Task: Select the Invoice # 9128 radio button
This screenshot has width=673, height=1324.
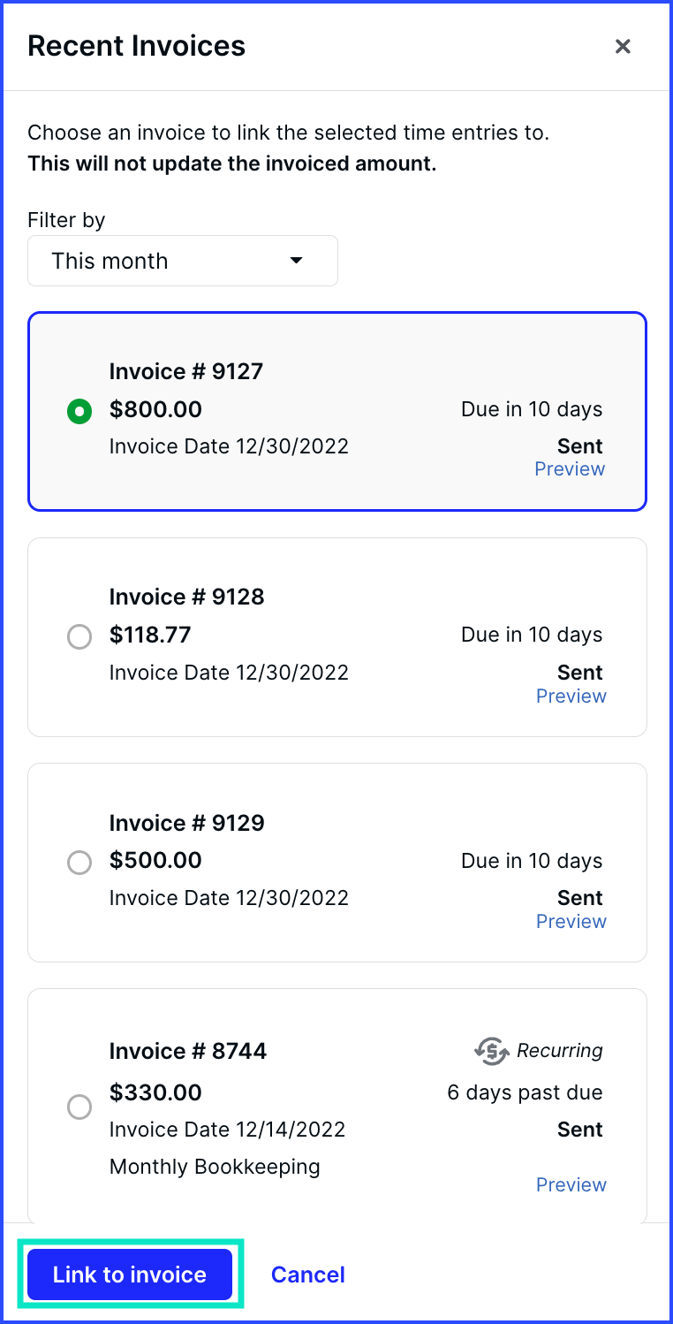Action: [x=79, y=636]
